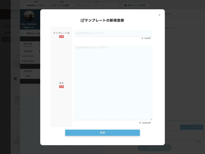Open the このユーザーの評価 dropdown in background

pyautogui.click(x=61, y=5)
